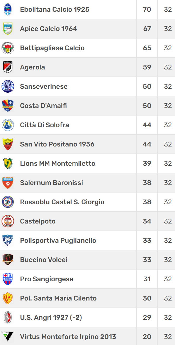Screen dimensions: 175x345
Task: Click the Buccino Volcei team name
Action: (x=44, y=260)
